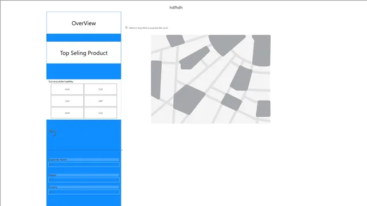
Task: Open the Region slicer dropdown
Action: (x=84, y=180)
